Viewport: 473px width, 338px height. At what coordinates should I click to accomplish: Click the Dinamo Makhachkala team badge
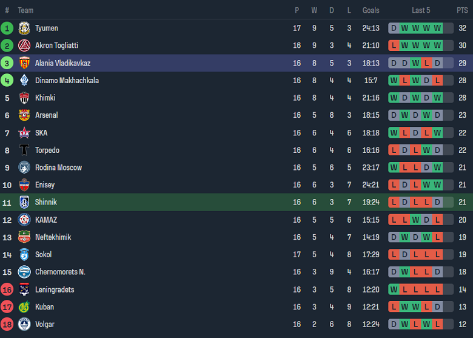(24, 81)
